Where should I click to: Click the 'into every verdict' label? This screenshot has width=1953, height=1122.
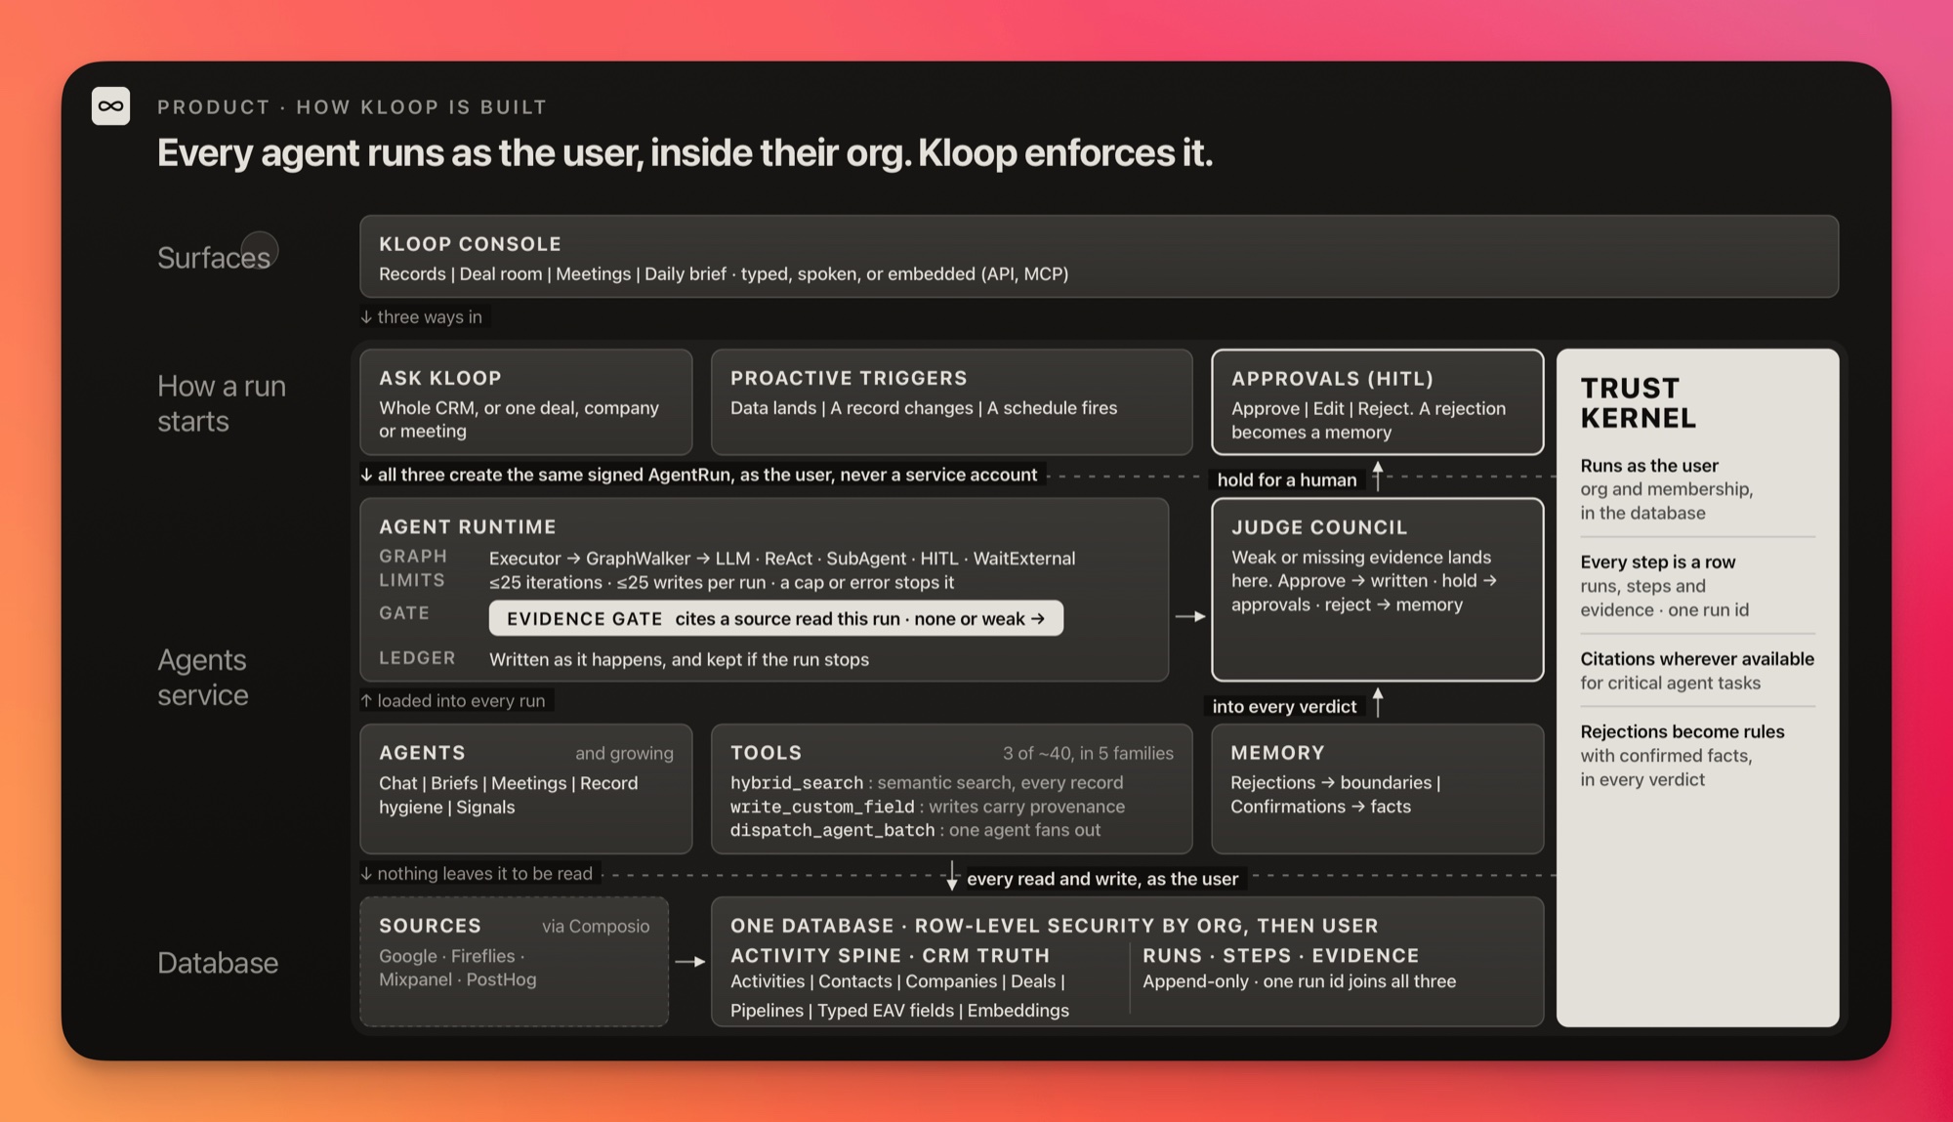pyautogui.click(x=1284, y=706)
